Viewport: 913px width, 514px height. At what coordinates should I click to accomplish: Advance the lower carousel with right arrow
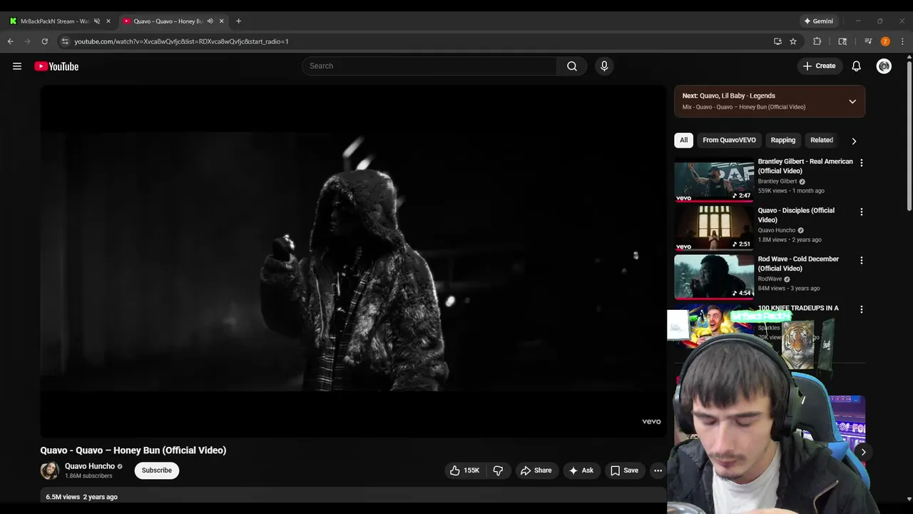(863, 452)
